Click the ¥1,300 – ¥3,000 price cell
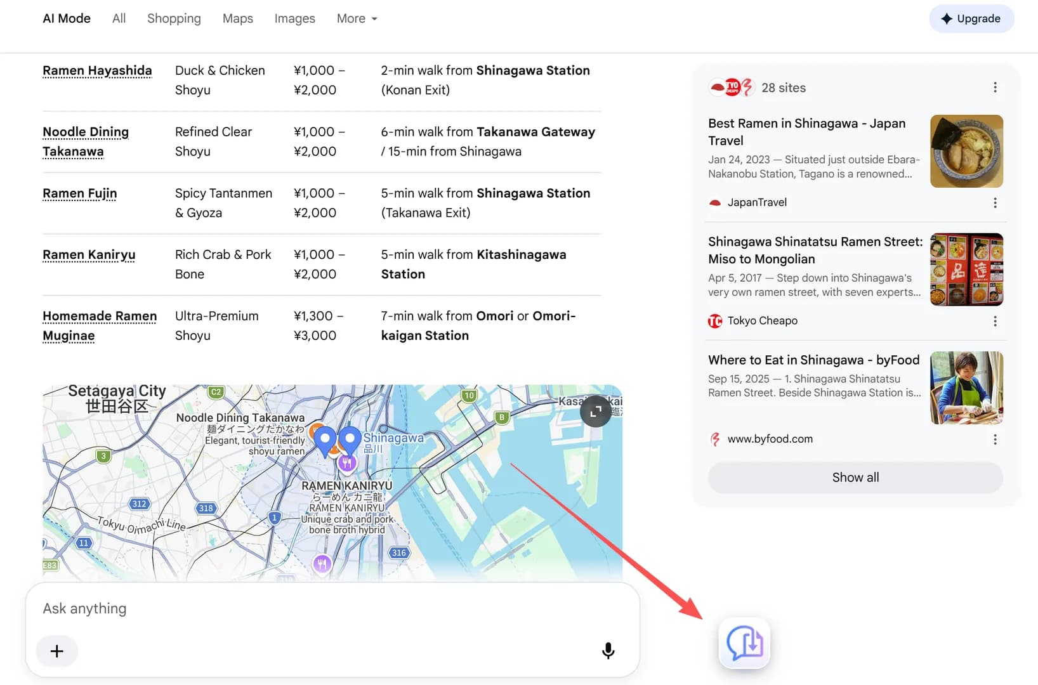Viewport: 1038px width, 685px height. coord(319,325)
